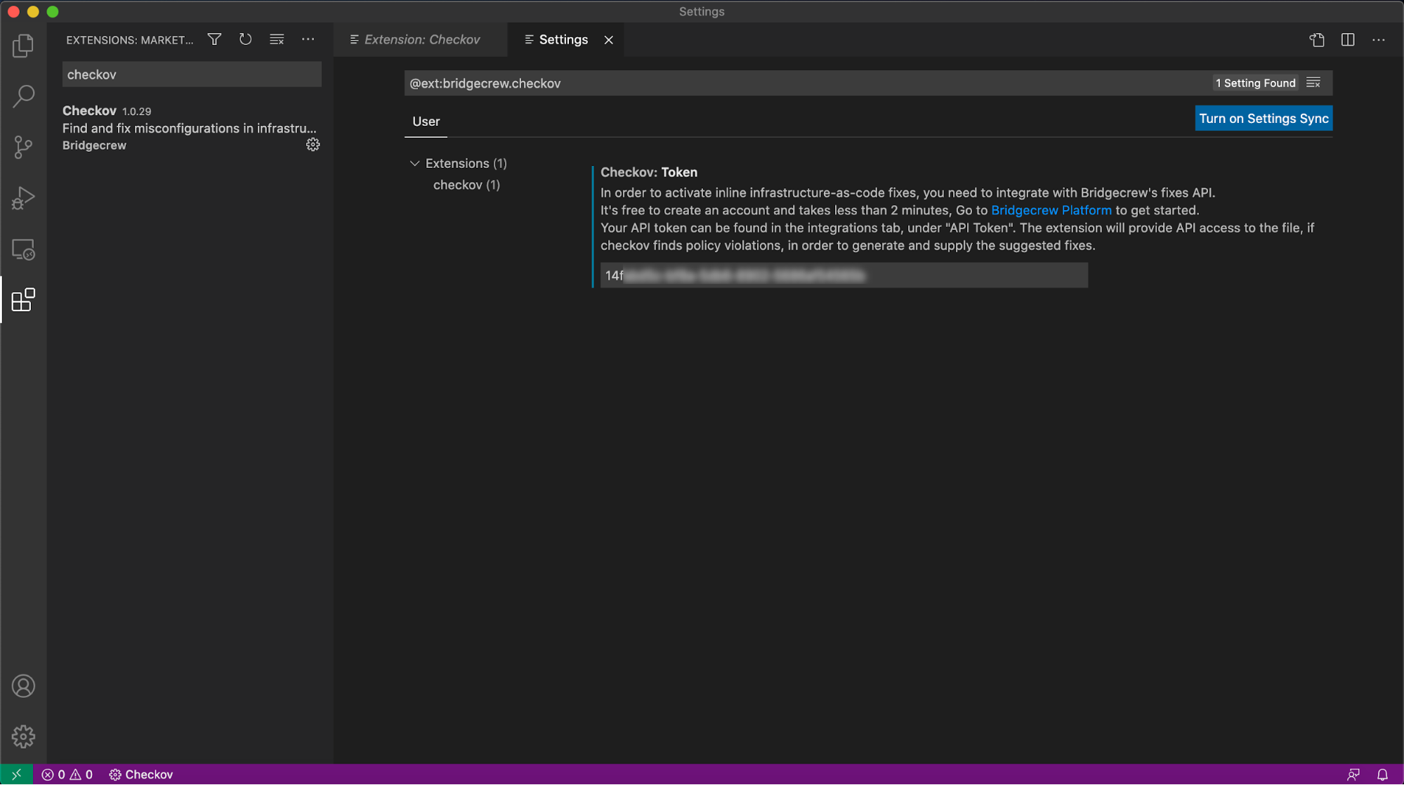Open Checkov extension manage gear
The image size is (1404, 785).
(313, 145)
